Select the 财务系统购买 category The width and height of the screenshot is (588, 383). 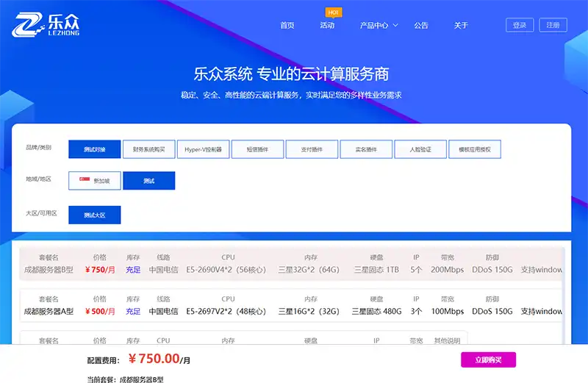[148, 149]
